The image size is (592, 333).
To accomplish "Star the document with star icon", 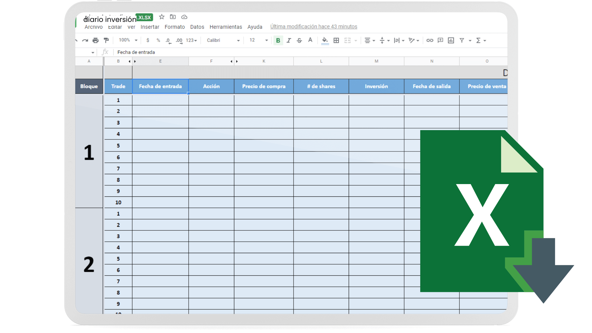I will click(162, 17).
